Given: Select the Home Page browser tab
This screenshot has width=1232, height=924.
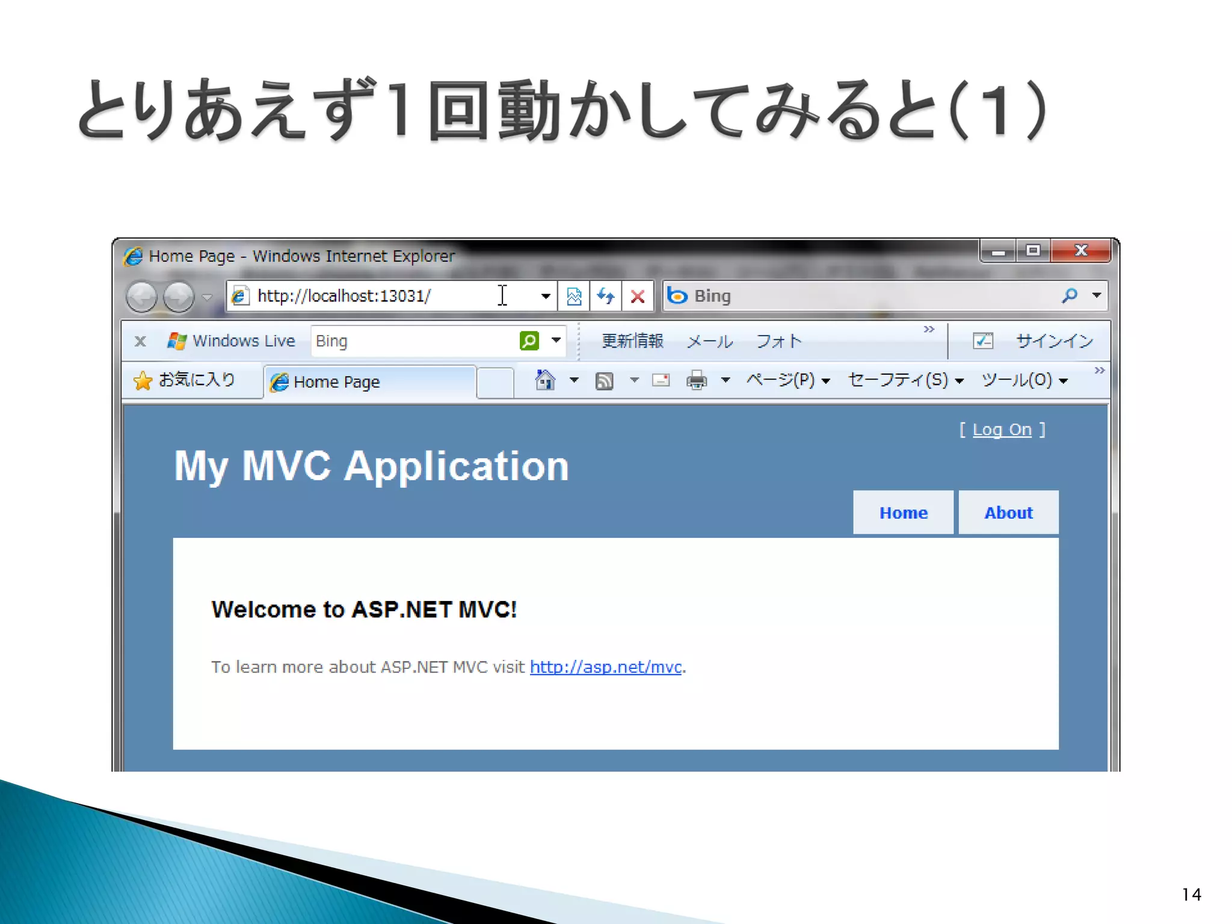Looking at the screenshot, I should click(369, 382).
